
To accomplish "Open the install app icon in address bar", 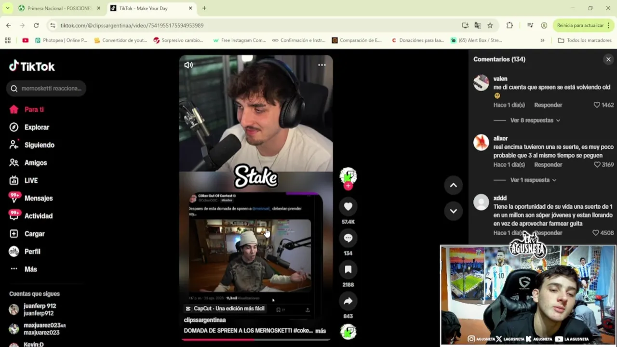I will (x=465, y=26).
